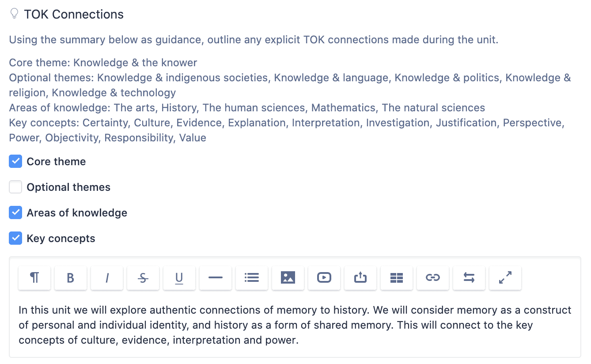591x364 pixels.
Task: Insert a horizontal line
Action: [x=216, y=277]
